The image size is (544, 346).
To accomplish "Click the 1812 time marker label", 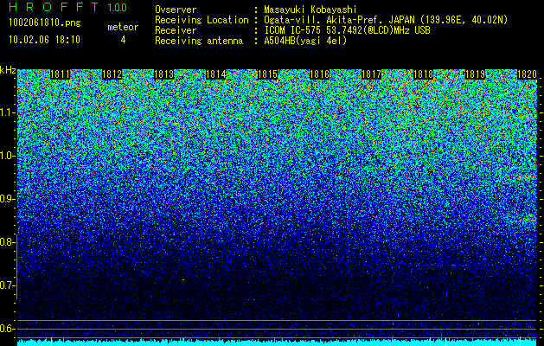I will tap(112, 74).
